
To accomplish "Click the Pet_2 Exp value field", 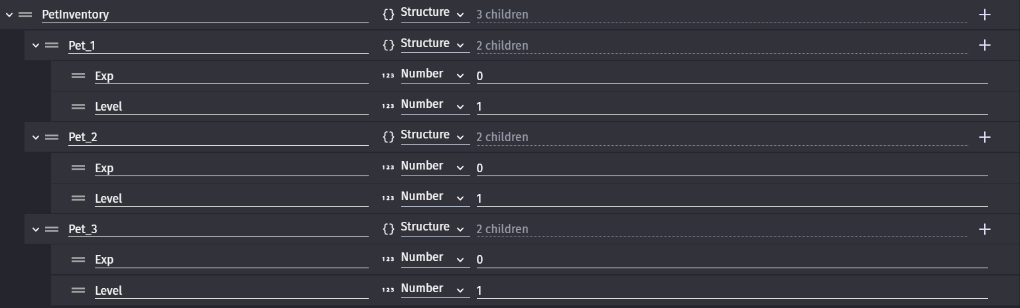I will point(732,168).
